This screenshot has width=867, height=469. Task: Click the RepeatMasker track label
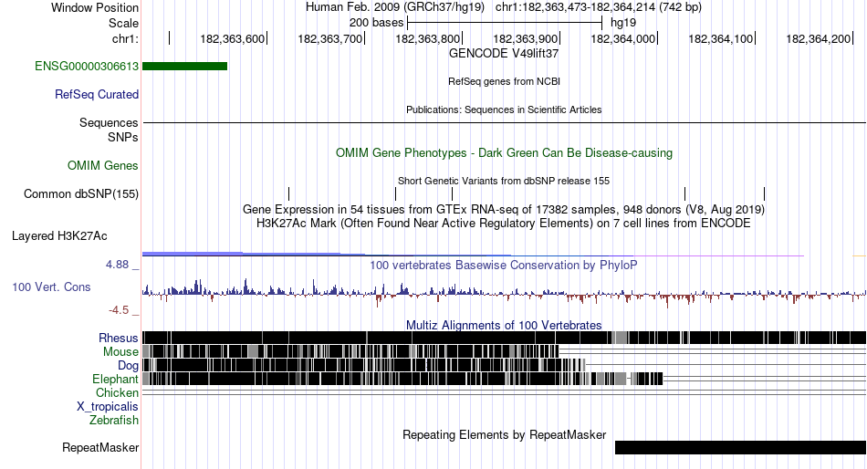coord(100,447)
